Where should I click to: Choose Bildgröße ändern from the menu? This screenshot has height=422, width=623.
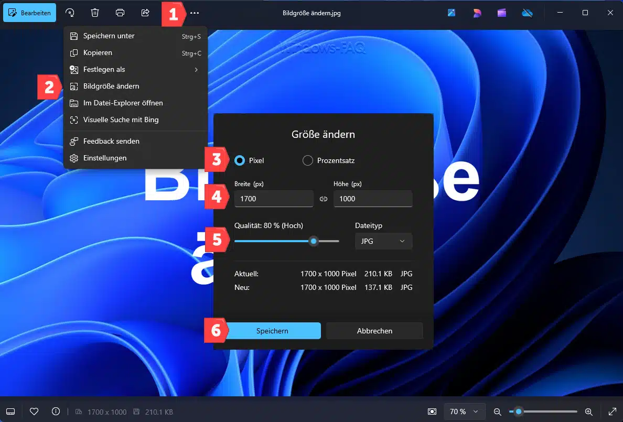(111, 86)
